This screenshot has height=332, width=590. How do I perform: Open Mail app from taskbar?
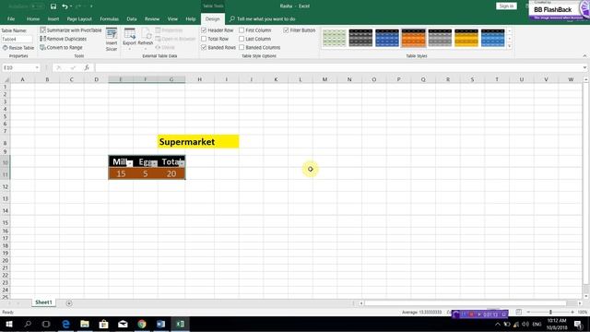(x=123, y=324)
